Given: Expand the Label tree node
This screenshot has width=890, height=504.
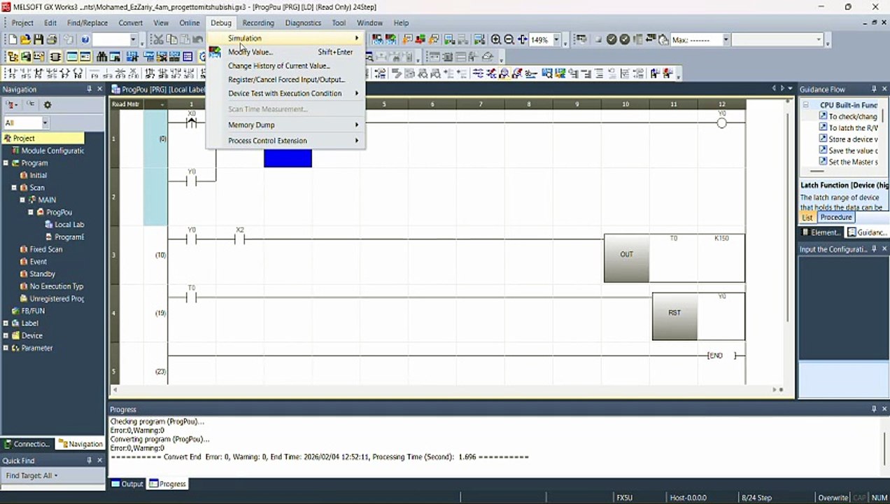Looking at the screenshot, I should pos(6,323).
